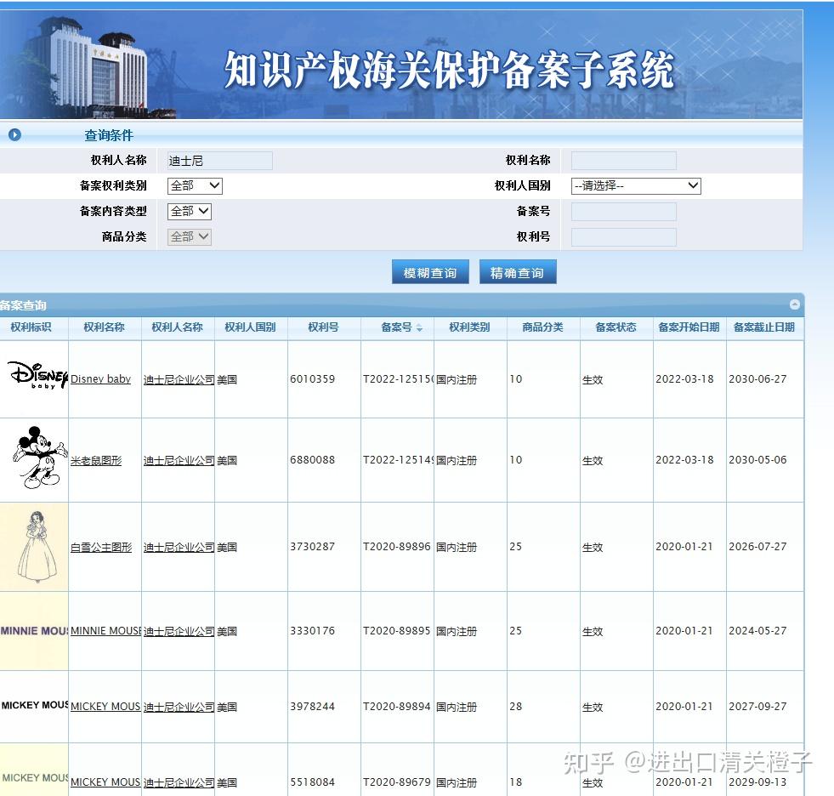Screen dimensions: 834x796
Task: Click the 备案截止日期 column header
Action: pos(763,327)
